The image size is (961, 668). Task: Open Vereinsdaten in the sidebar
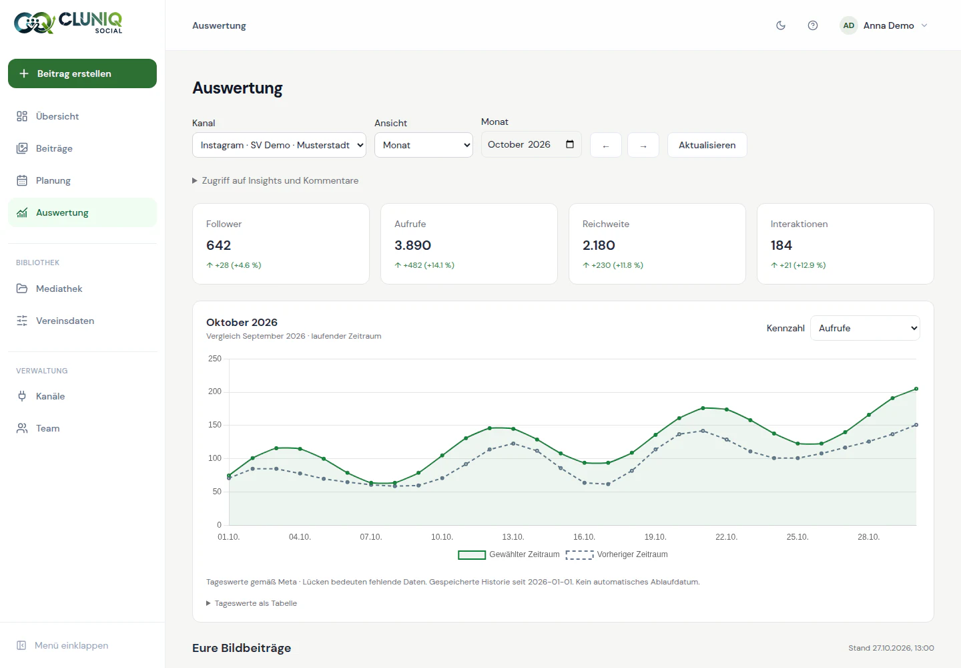coord(82,321)
